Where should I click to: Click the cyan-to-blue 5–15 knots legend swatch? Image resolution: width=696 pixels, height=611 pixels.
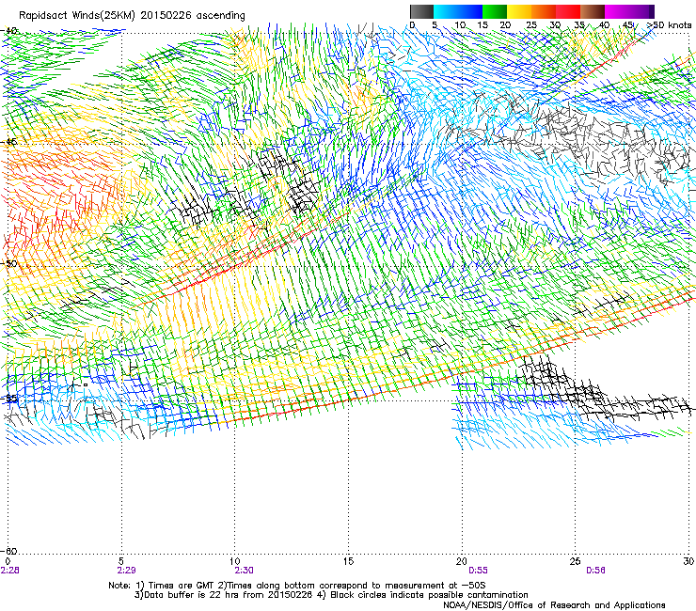click(458, 11)
